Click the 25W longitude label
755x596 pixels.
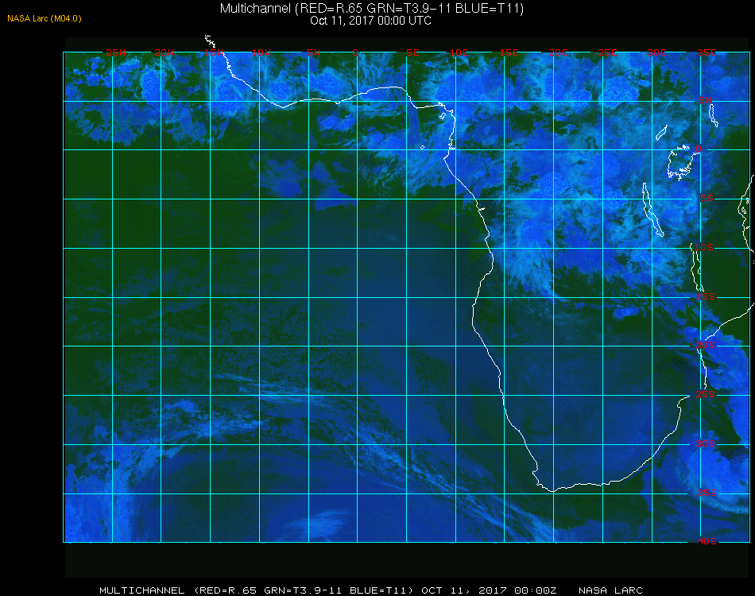(115, 52)
